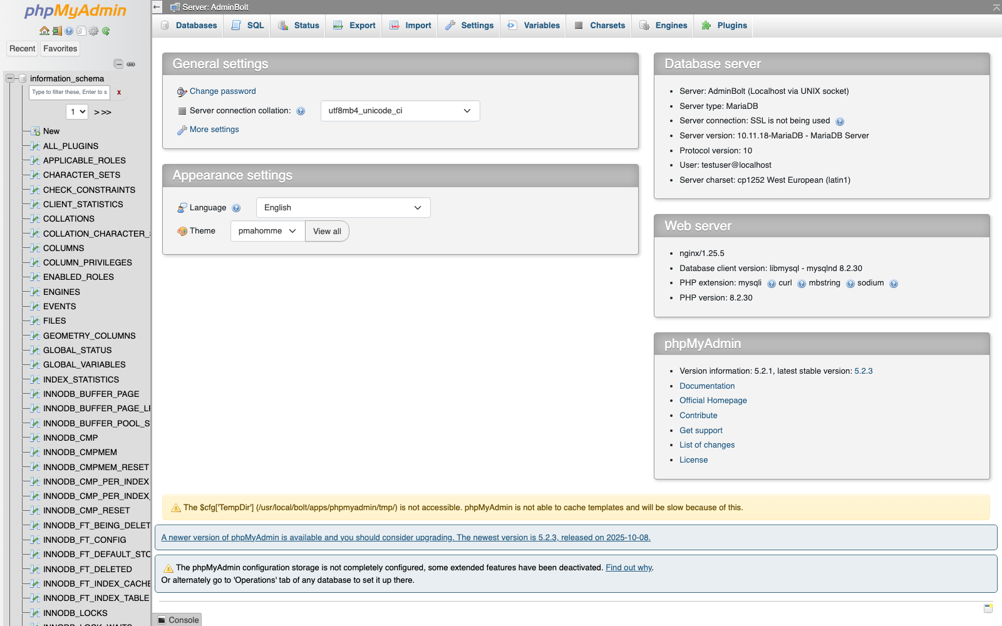
Task: Collapse the information_schema tree node
Action: (x=10, y=78)
